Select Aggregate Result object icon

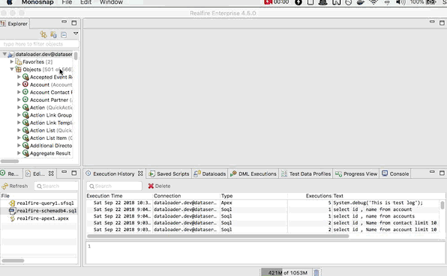coord(25,153)
